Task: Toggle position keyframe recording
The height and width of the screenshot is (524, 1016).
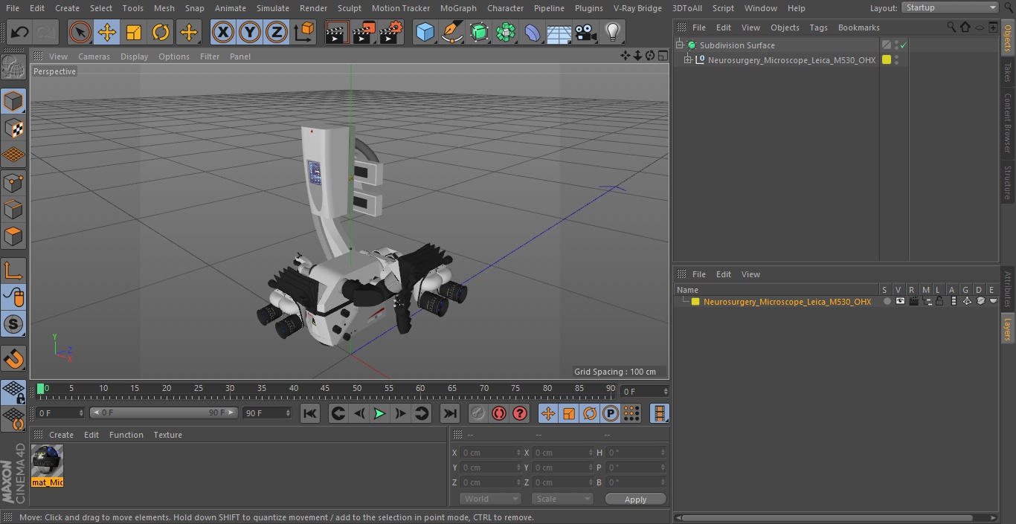Action: click(548, 413)
